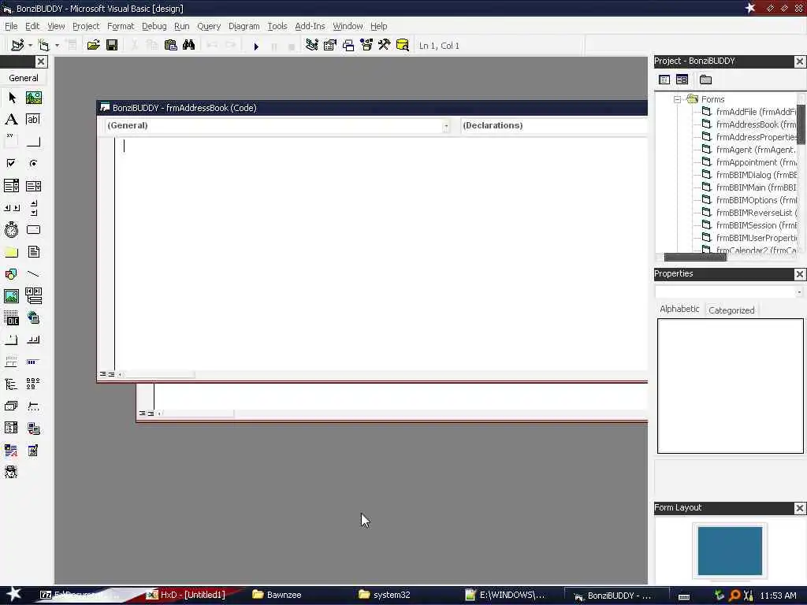Open the system32 folder taskbar button
Image resolution: width=807 pixels, height=605 pixels.
(x=385, y=595)
